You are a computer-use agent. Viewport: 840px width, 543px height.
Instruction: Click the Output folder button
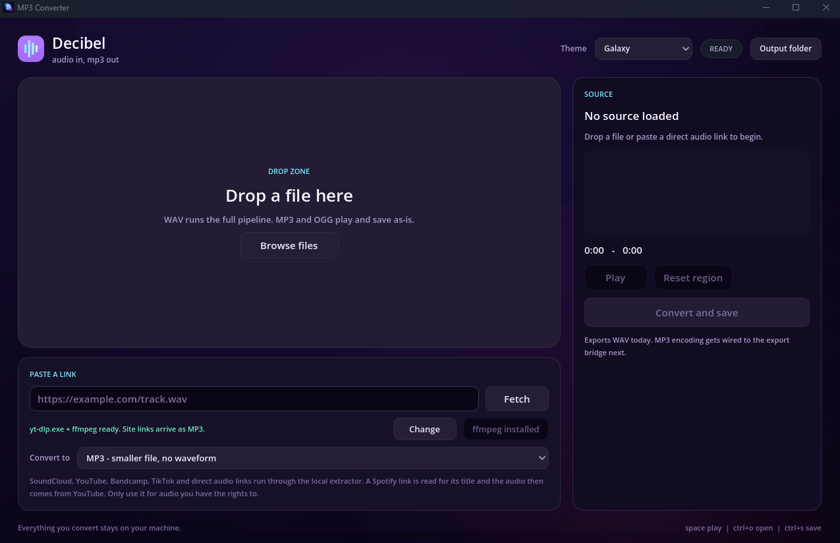click(x=785, y=49)
